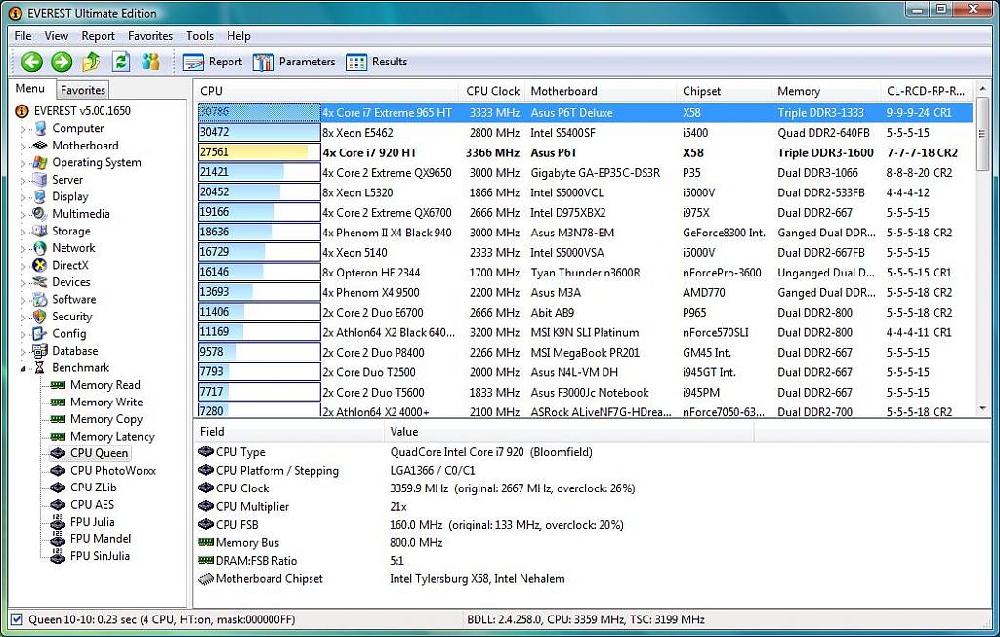Click the Manage users toolbar icon
The image size is (1000, 637).
coord(151,62)
